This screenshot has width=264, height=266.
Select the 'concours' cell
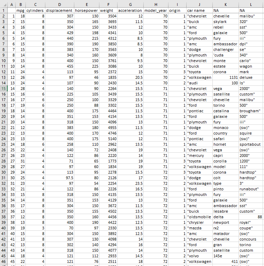pyautogui.click(x=251, y=240)
